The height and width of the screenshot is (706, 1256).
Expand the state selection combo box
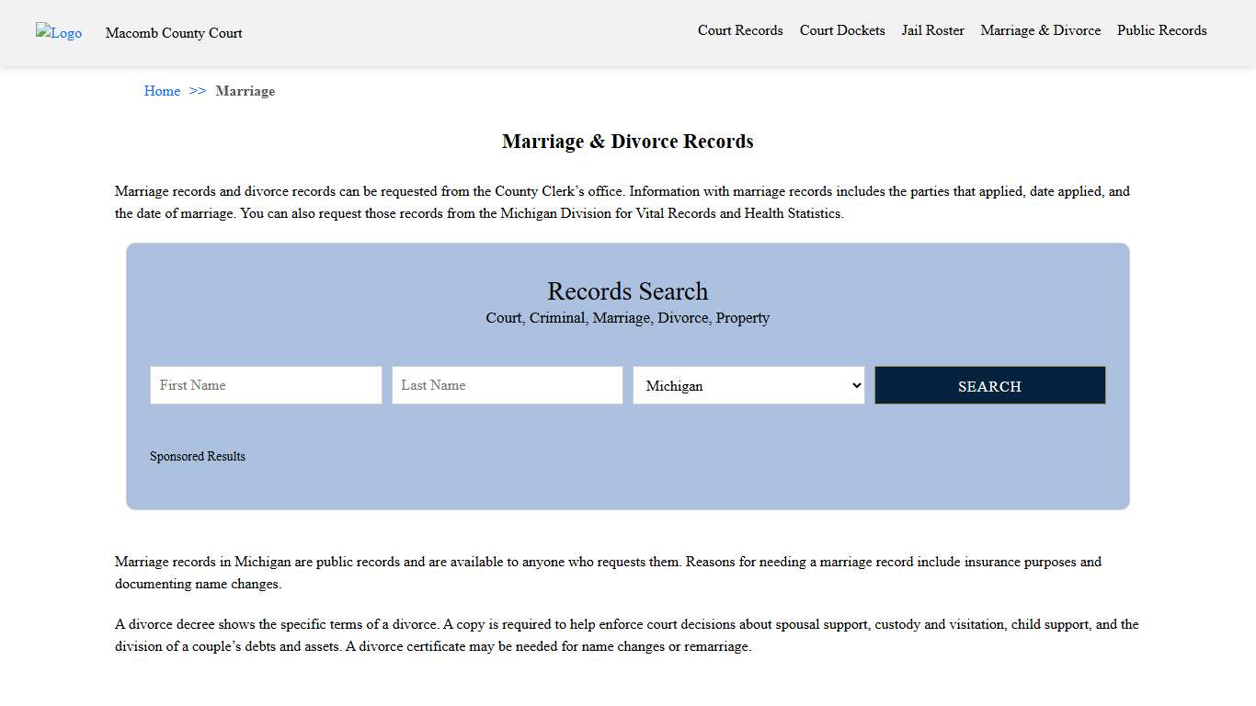pyautogui.click(x=748, y=385)
